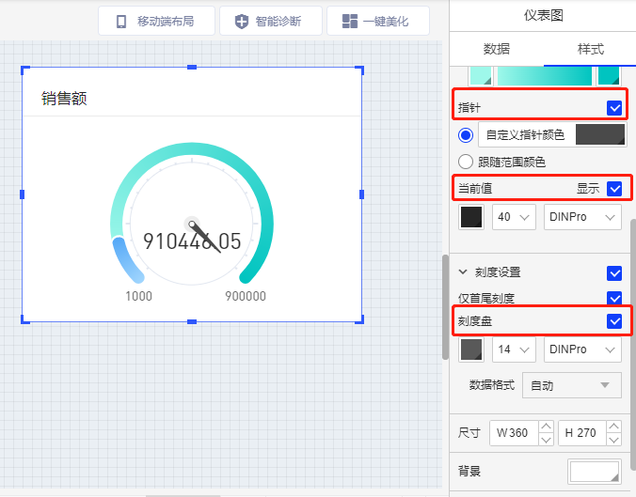Image resolution: width=636 pixels, height=497 pixels.
Task: Open dial font size 14 dropdown
Action: [514, 349]
